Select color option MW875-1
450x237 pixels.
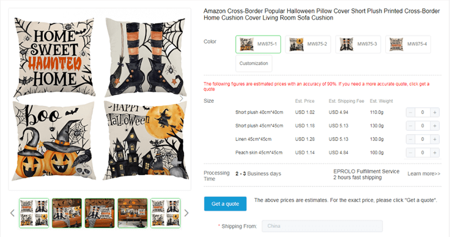[258, 44]
